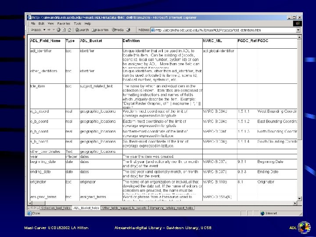Click the page icon in the address bar
This screenshot has height=237, width=316.
tap(153, 30)
